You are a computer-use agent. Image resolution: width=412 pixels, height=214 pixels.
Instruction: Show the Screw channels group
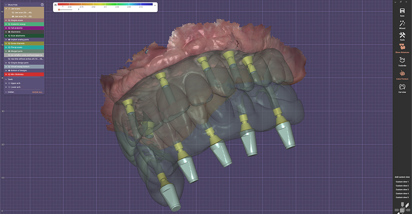(9, 43)
